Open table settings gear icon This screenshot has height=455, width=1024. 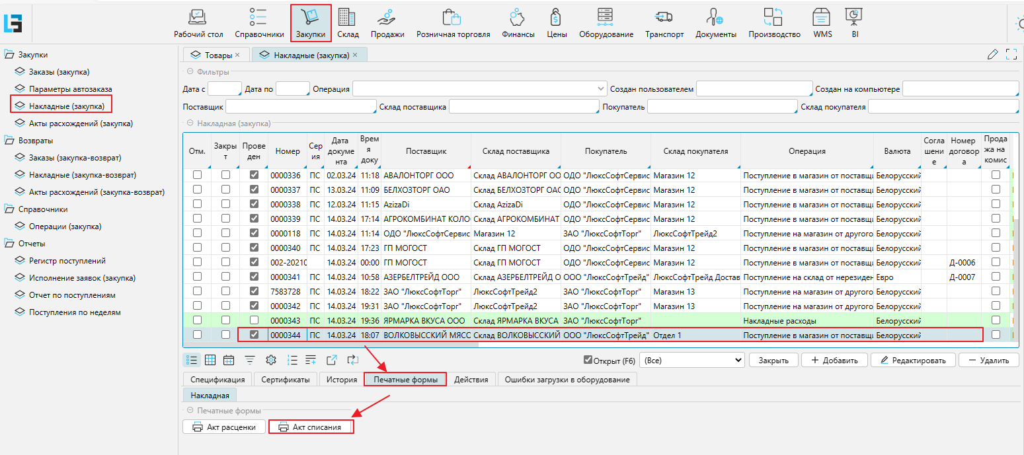pos(270,360)
